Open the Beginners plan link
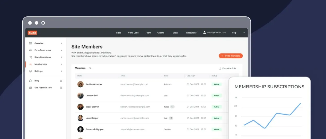Viewport: 326px width, 139px height. (168, 84)
